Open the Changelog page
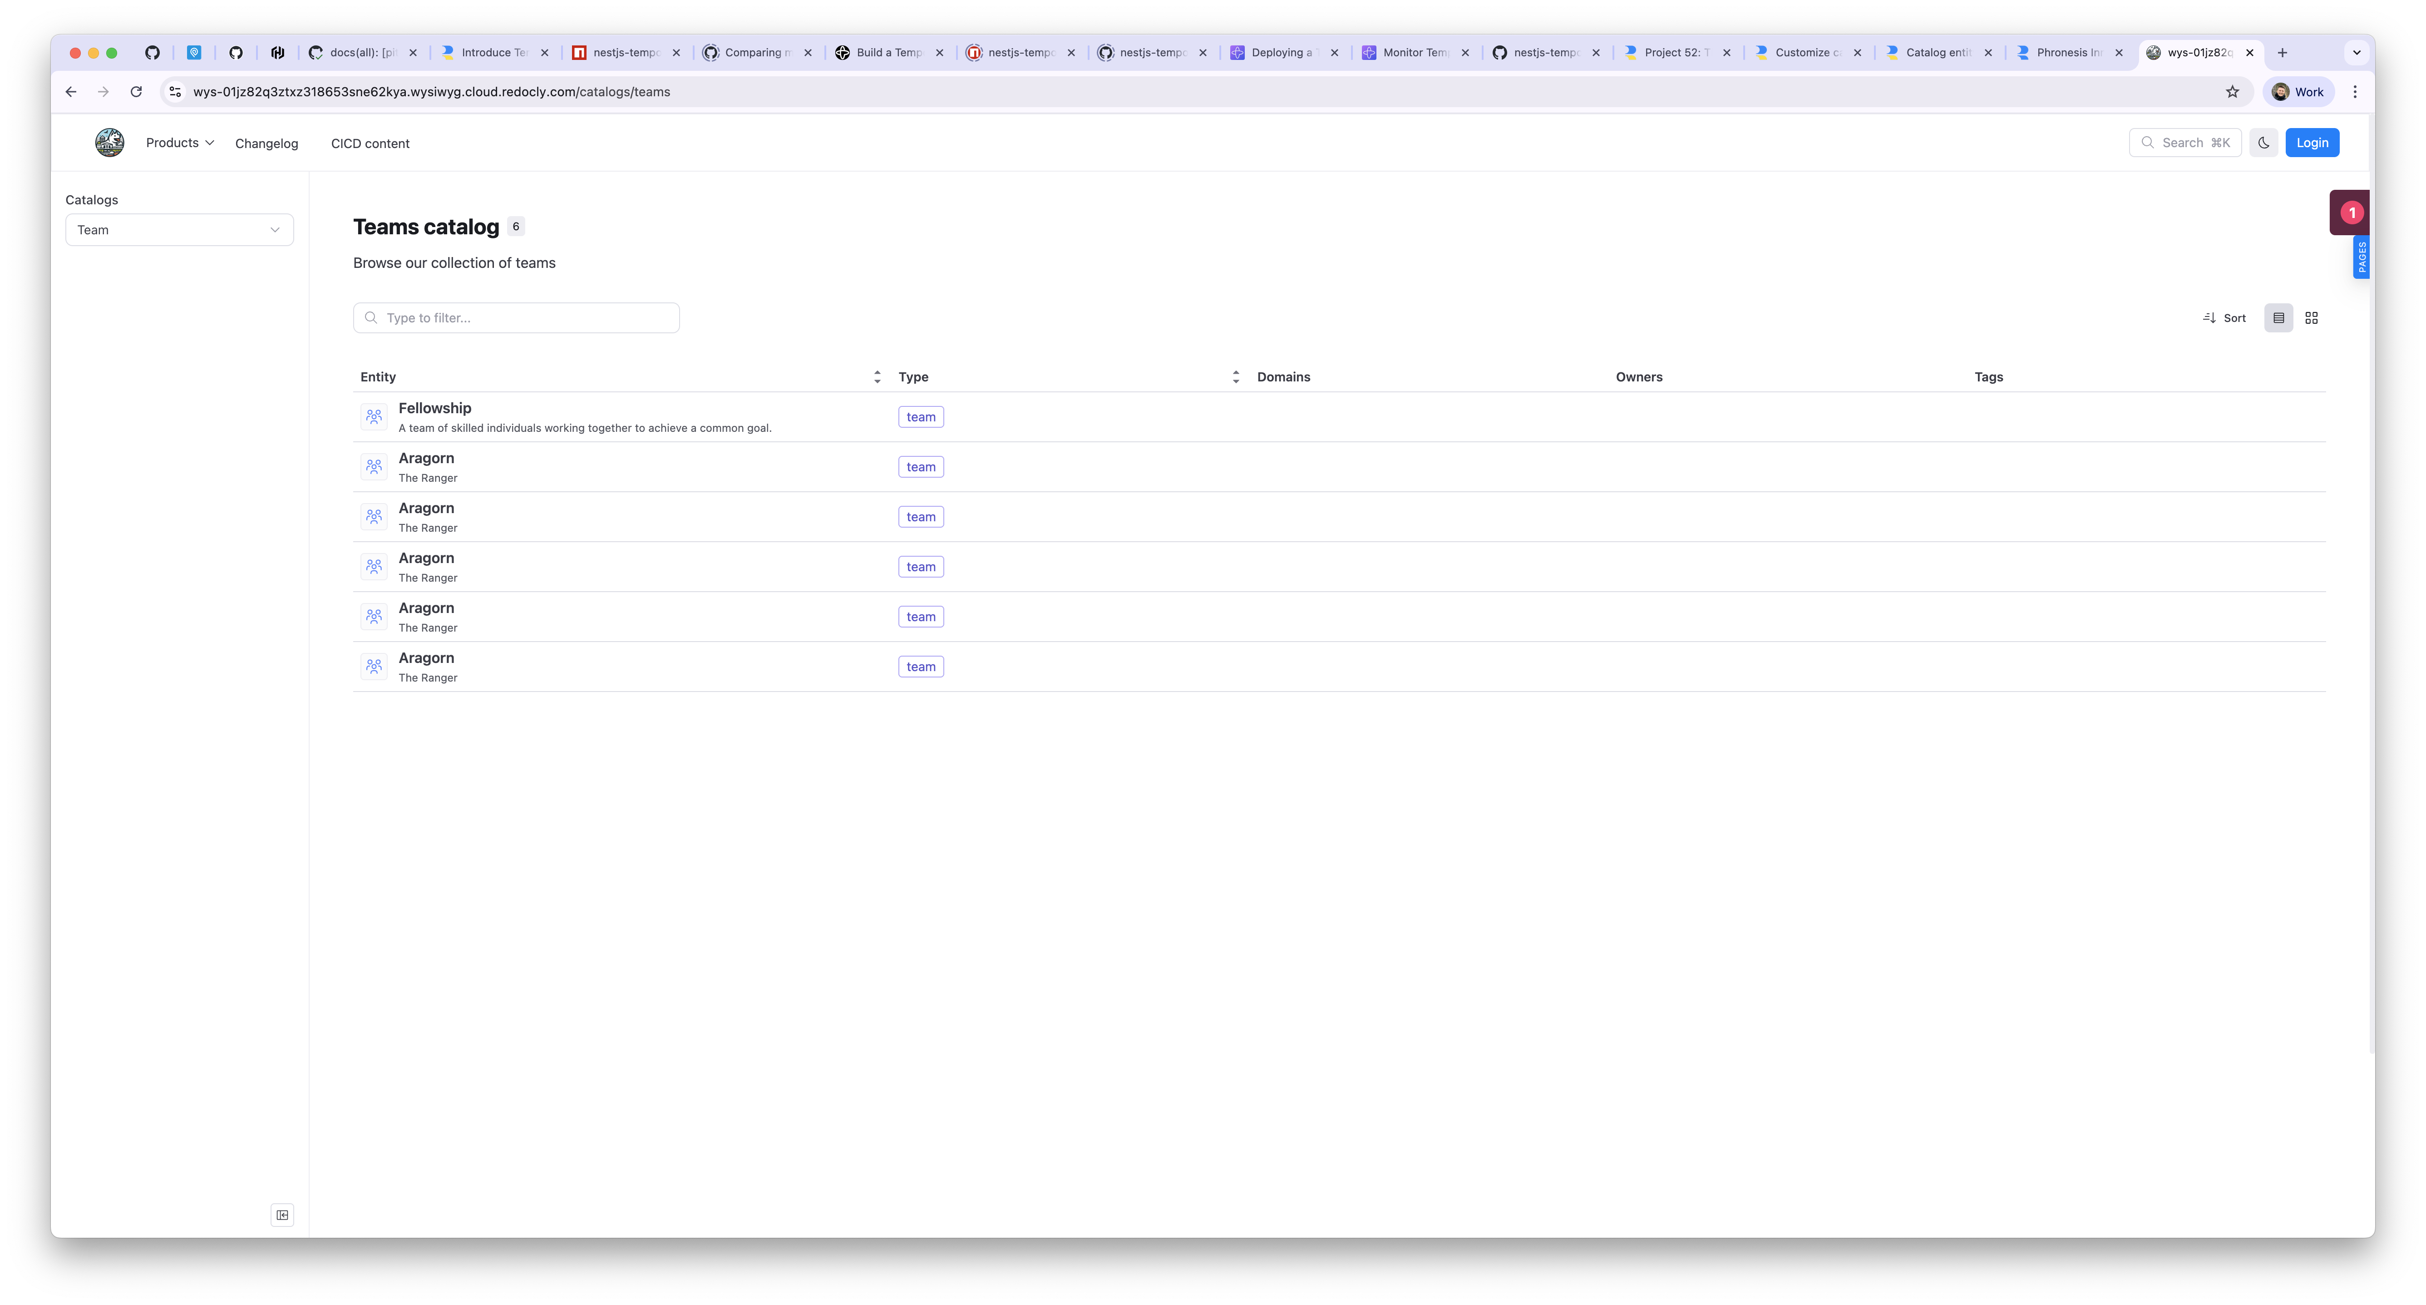Screen dimensions: 2426x1305 (266, 143)
